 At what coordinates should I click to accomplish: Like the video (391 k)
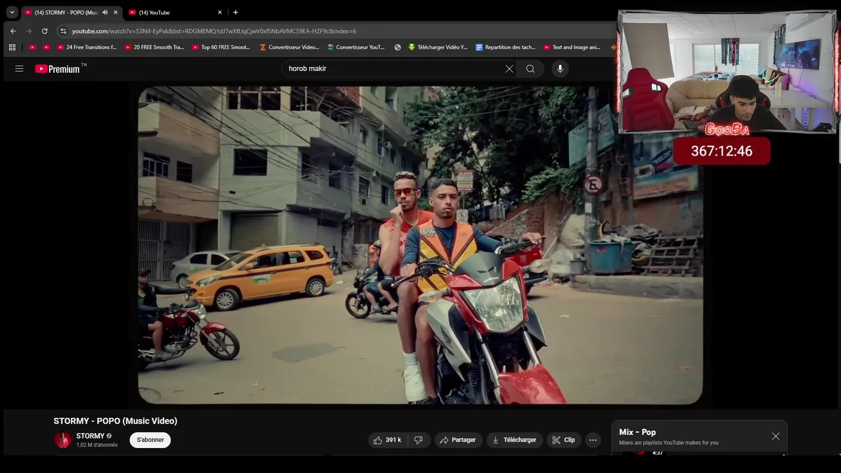click(387, 440)
